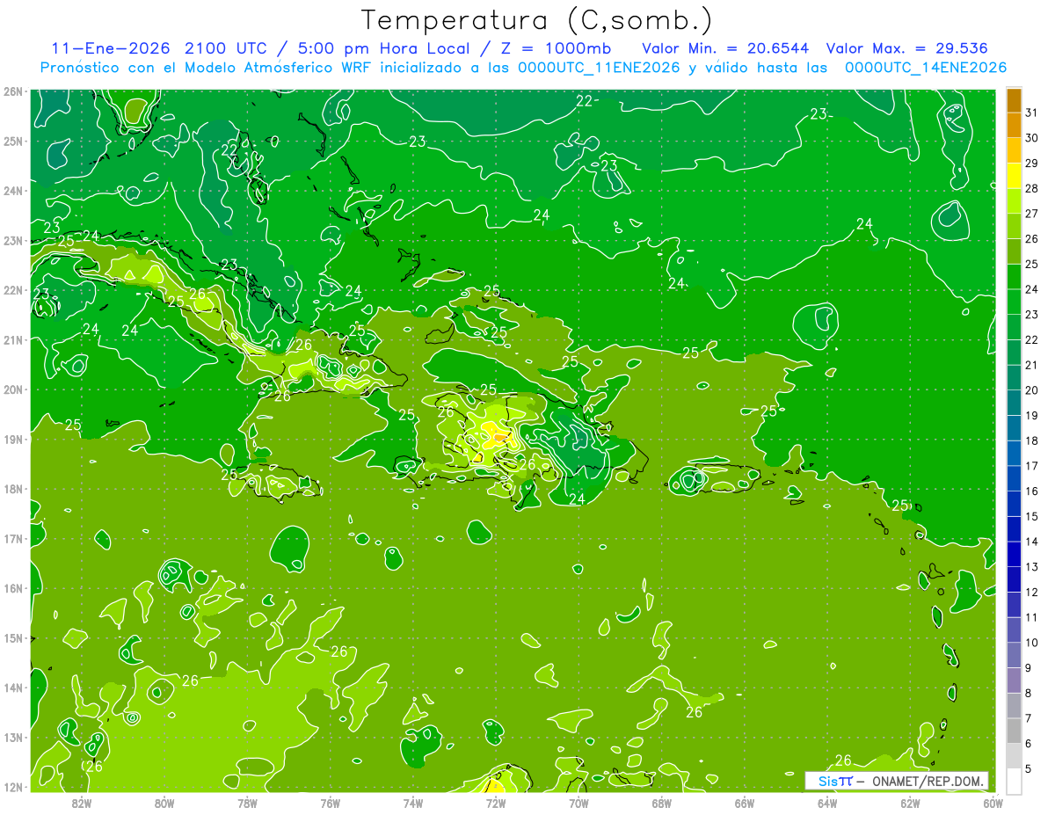Click the yellow legend swatch between 28 and 29

pos(1014,176)
